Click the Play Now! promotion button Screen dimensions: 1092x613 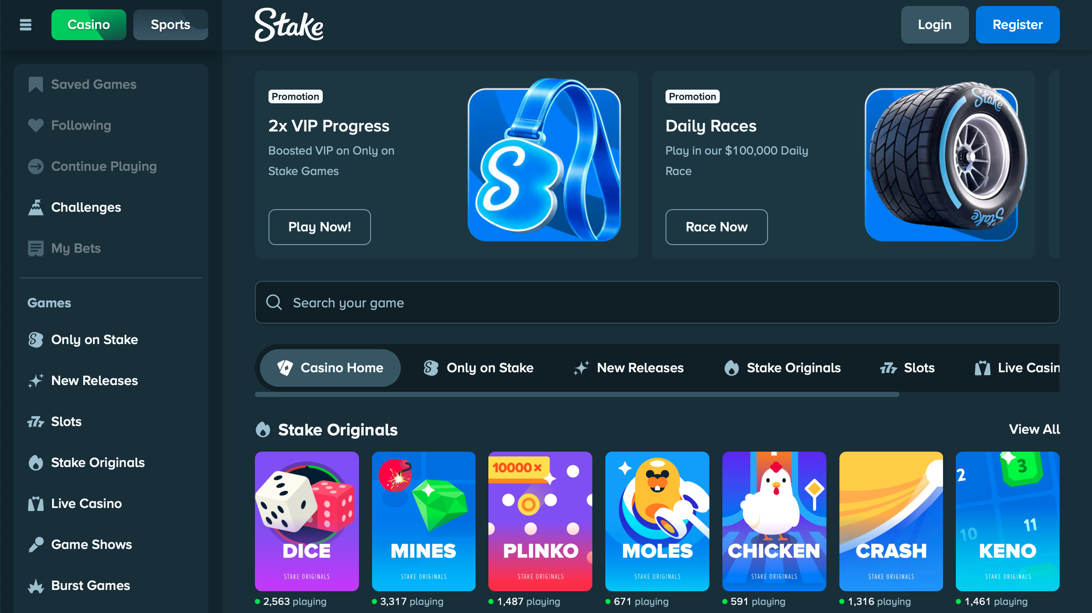(x=320, y=227)
